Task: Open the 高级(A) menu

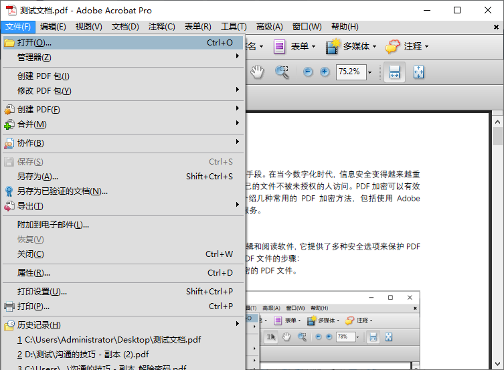Action: (x=269, y=27)
